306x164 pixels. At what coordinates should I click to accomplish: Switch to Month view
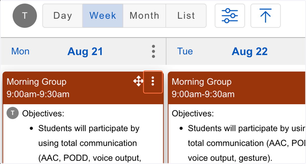tap(144, 16)
